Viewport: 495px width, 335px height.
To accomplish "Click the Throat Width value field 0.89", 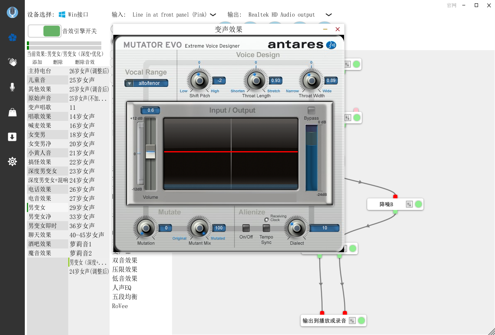I will coord(331,81).
